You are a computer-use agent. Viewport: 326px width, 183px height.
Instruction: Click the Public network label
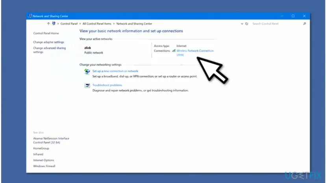pyautogui.click(x=94, y=53)
